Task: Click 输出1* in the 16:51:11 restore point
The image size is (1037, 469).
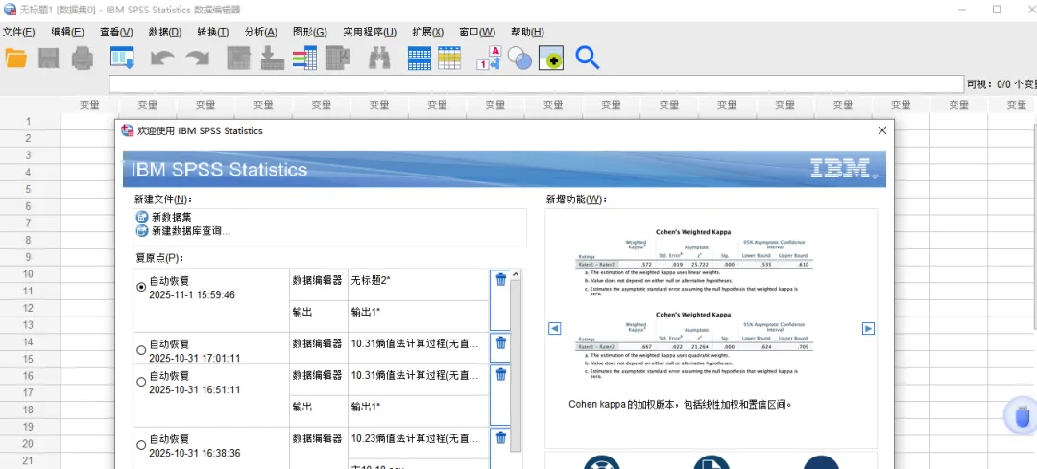Action: point(366,407)
